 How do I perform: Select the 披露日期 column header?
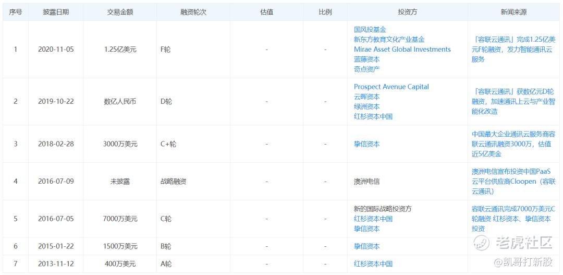pyautogui.click(x=56, y=12)
